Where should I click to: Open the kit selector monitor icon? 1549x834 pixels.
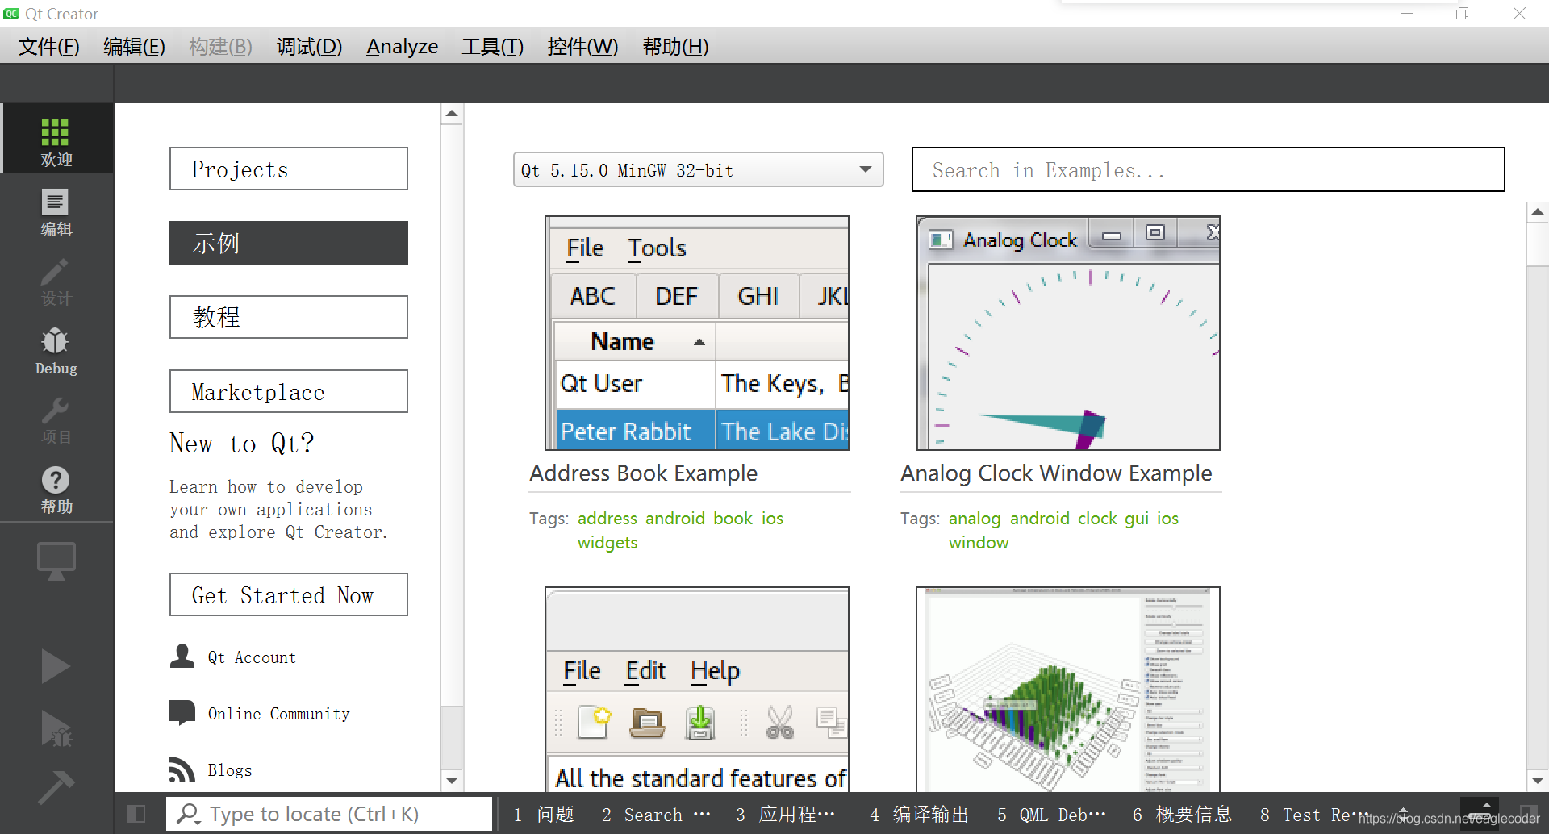click(56, 561)
